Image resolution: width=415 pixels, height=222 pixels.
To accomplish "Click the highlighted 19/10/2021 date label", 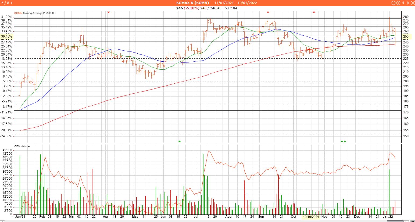I will (x=311, y=217).
